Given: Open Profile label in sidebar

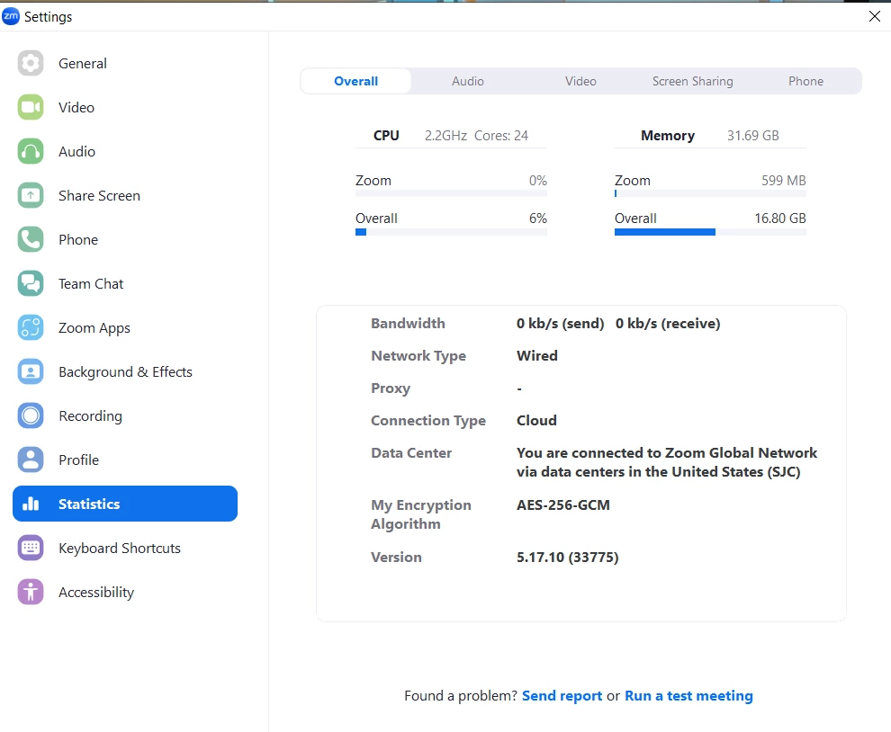Looking at the screenshot, I should (x=79, y=460).
